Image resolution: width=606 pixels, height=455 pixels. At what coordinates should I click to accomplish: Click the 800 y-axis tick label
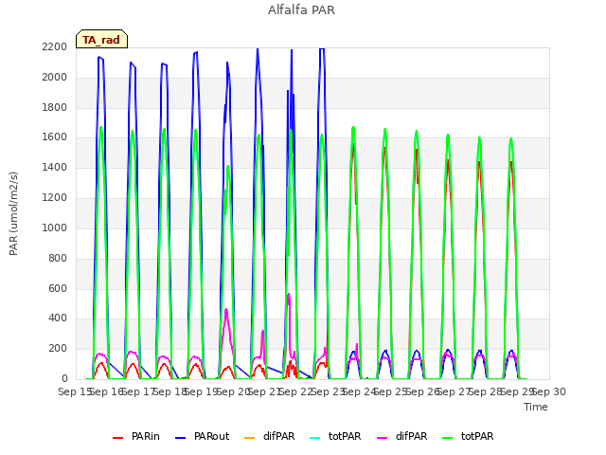pos(58,258)
